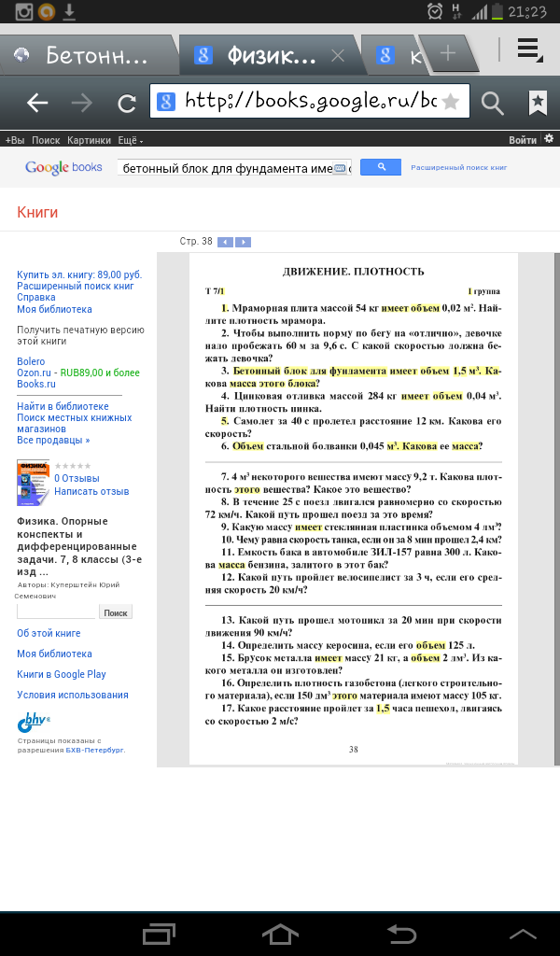Tap the Android recent apps button

(x=159, y=934)
